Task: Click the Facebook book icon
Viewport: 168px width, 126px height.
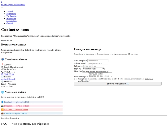Action: [2, 102]
